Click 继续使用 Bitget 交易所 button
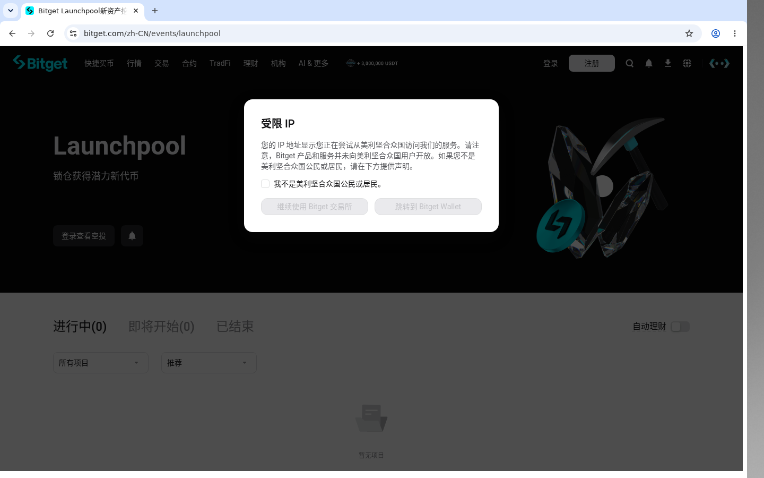 coord(315,207)
